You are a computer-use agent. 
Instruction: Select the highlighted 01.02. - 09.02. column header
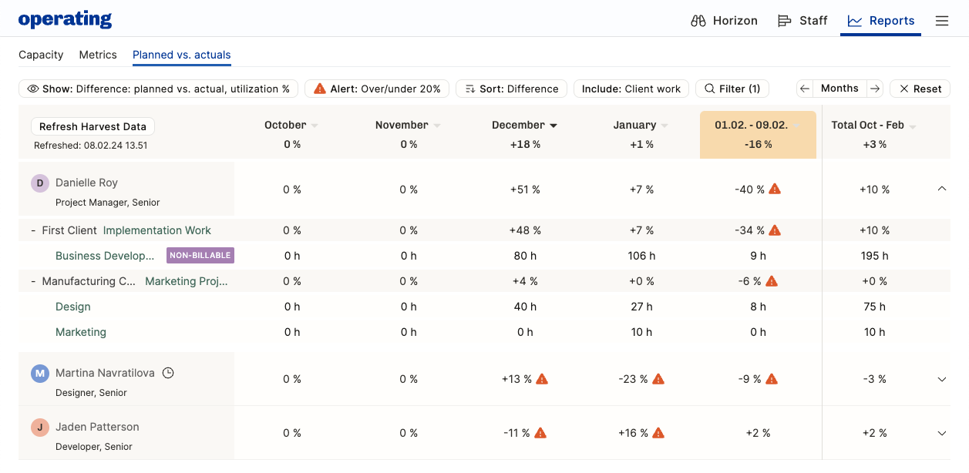(x=758, y=135)
